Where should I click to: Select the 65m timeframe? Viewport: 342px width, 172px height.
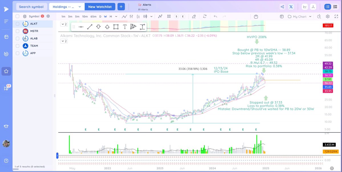[93, 16]
